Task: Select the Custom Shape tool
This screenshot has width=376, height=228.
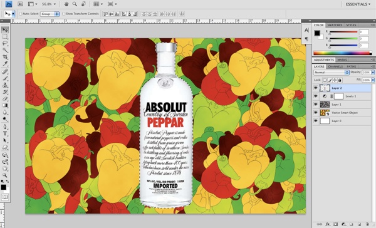Action: [5, 147]
